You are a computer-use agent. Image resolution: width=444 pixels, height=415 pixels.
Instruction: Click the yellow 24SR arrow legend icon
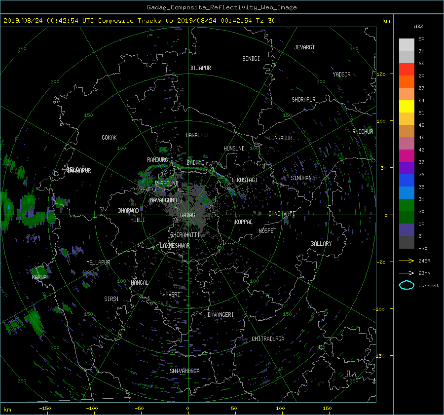click(407, 261)
